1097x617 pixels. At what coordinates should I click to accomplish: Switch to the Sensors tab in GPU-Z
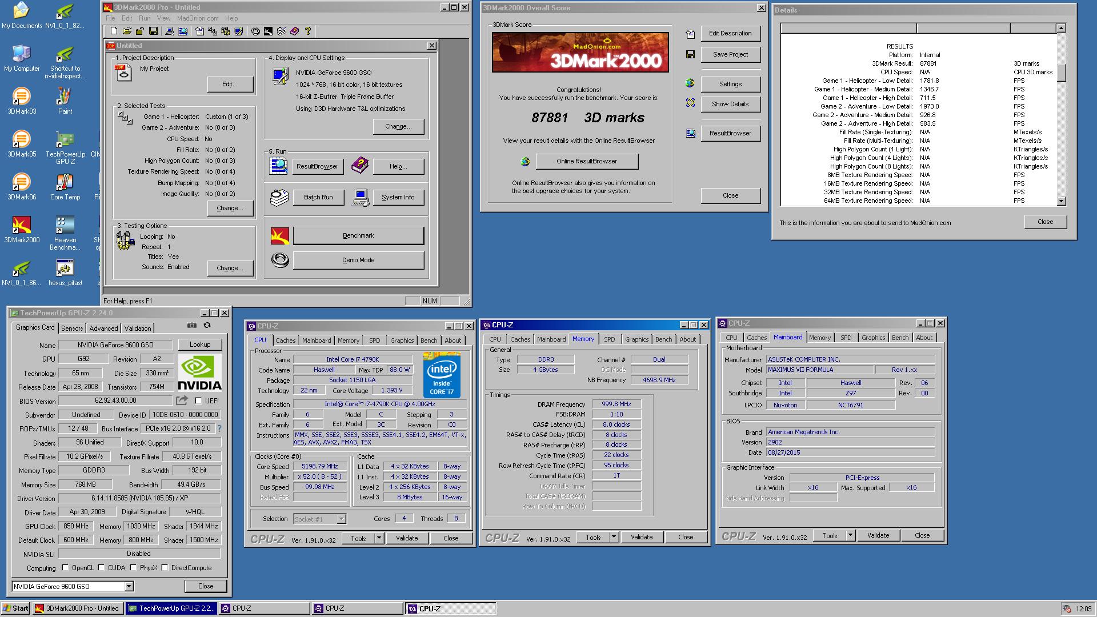[x=72, y=328]
